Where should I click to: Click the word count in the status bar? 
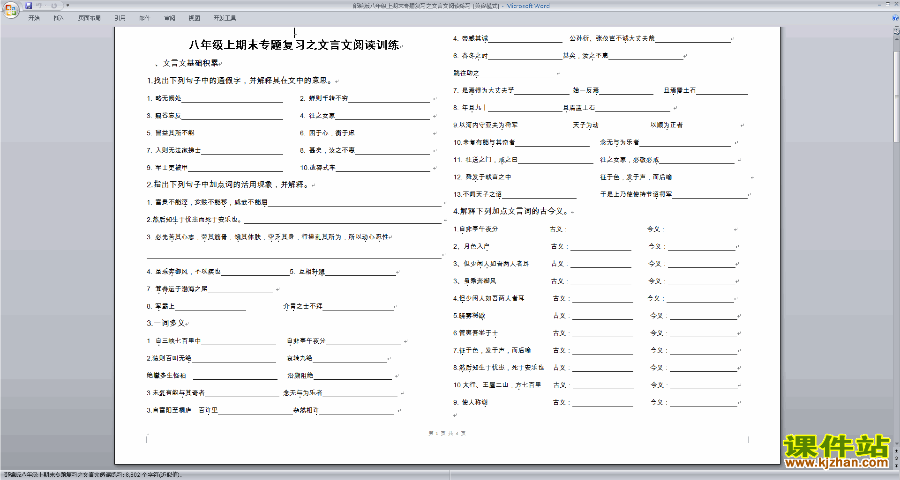[93, 475]
